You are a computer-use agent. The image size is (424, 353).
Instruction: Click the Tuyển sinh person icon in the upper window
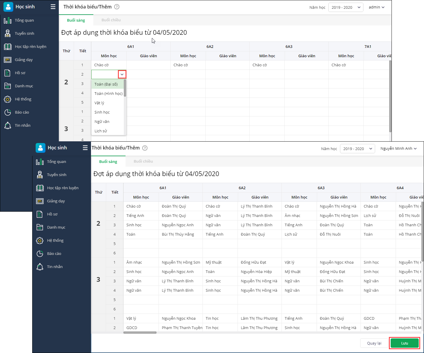tap(8, 34)
